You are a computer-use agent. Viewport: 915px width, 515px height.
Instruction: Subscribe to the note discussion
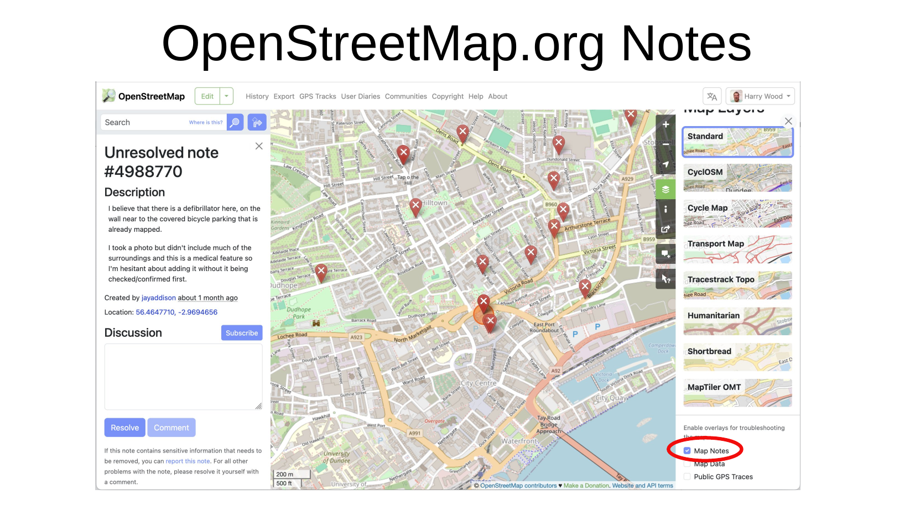(242, 333)
